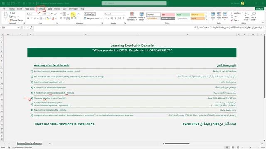Open the Calibri font name dropdown
Image resolution: width=266 pixels, height=149 pixels.
[x=42, y=14]
